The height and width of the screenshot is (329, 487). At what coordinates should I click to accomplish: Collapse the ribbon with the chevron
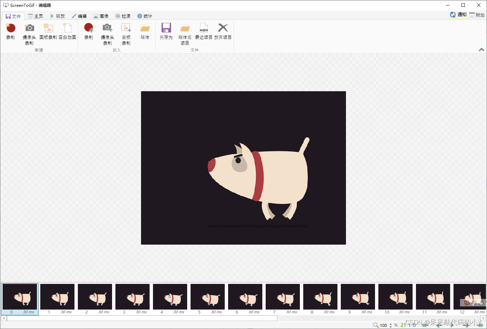tap(482, 50)
